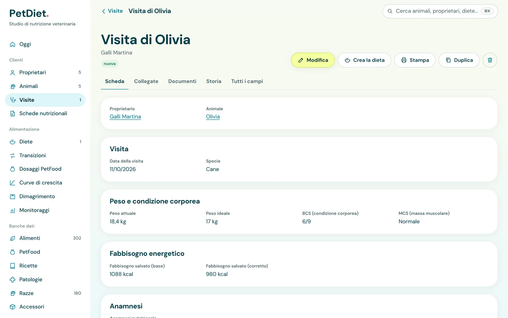This screenshot has height=318, width=508.
Task: Click the Visite breadcrumb link
Action: [x=115, y=11]
